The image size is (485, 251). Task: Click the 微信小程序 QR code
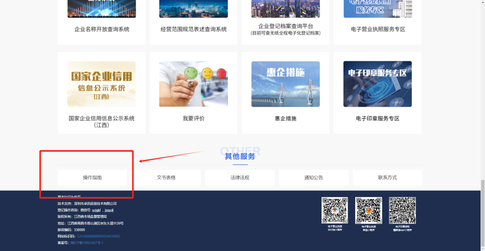click(368, 210)
